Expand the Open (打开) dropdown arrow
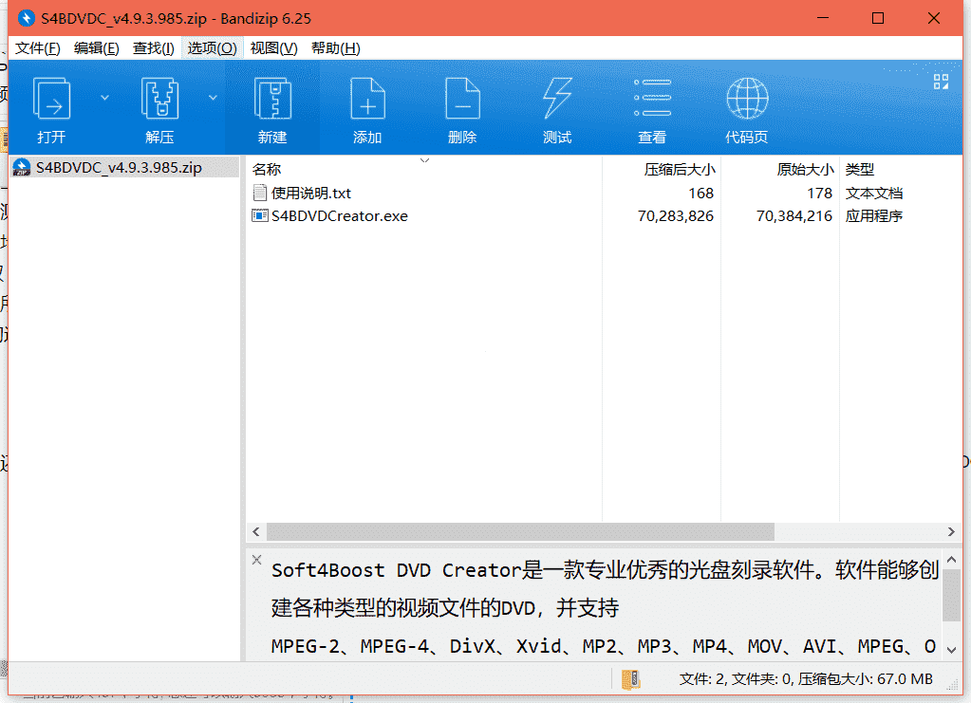 click(x=104, y=98)
